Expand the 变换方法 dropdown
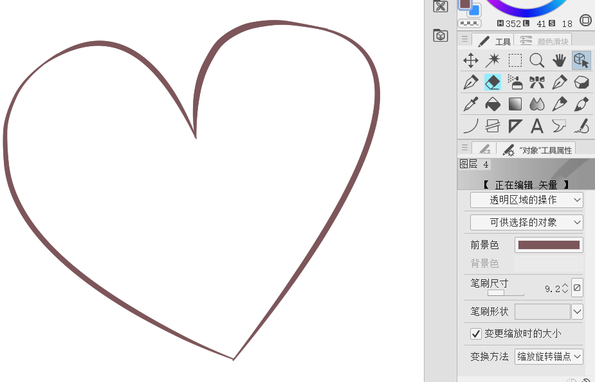Viewport: 595px width, 382px height. [x=549, y=356]
